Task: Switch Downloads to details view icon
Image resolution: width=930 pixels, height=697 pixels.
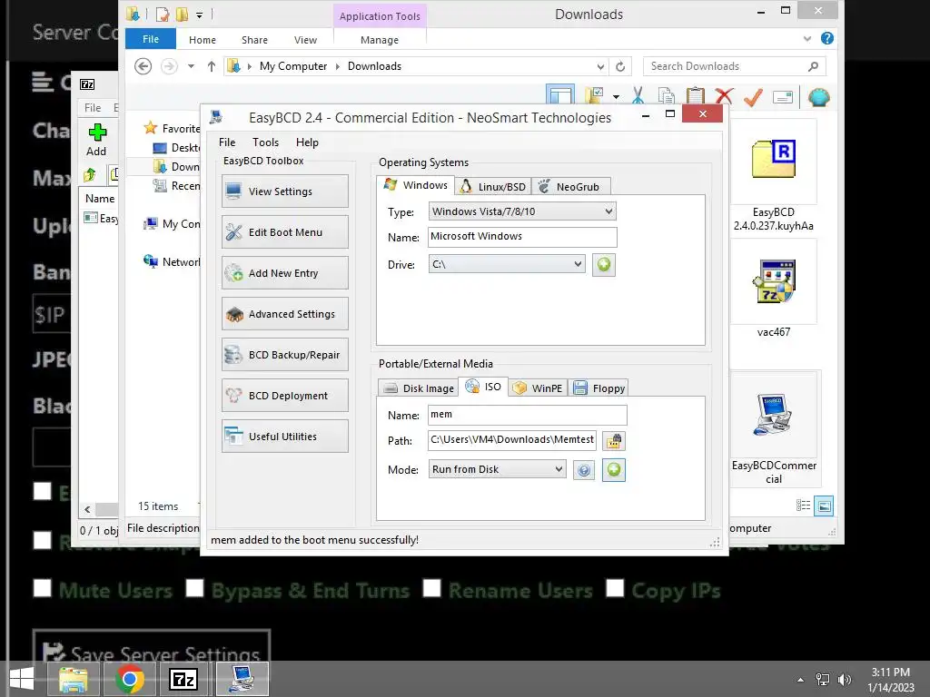Action: point(803,506)
